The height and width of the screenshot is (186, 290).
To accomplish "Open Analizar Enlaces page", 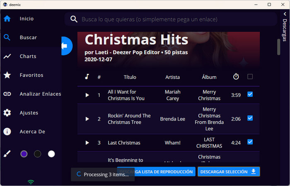I will coord(31,94).
